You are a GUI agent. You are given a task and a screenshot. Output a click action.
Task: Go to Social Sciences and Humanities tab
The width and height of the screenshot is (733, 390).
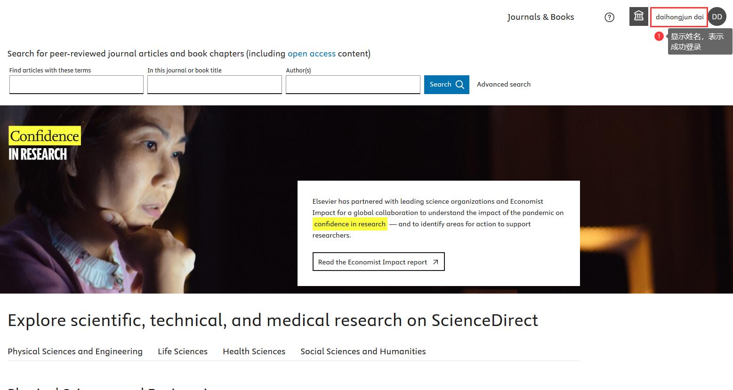click(363, 351)
